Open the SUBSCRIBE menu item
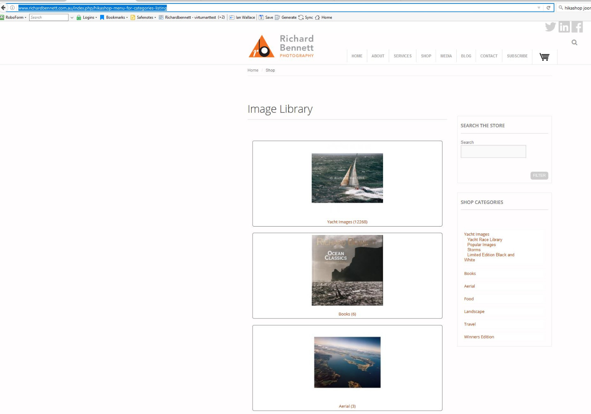The height and width of the screenshot is (414, 591). (517, 56)
